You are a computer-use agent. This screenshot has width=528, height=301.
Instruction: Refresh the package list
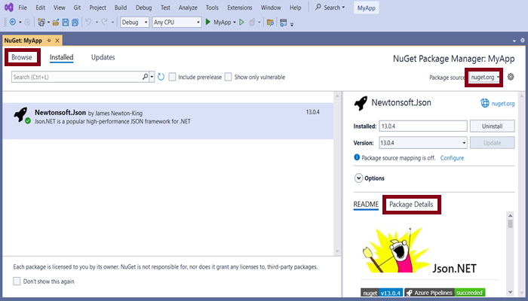[161, 77]
